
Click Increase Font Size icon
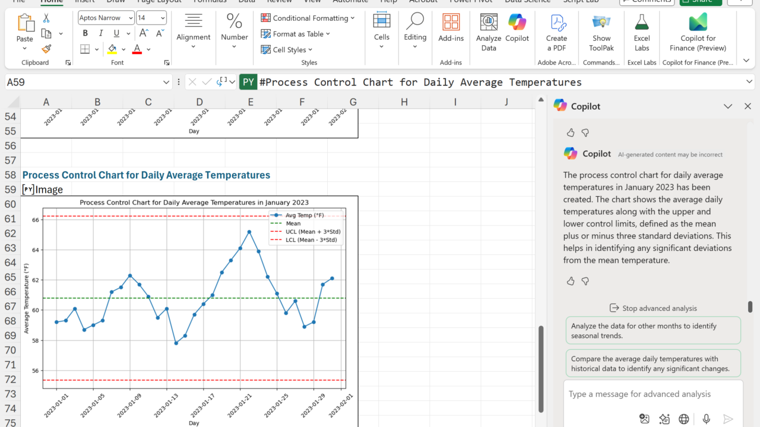coord(144,33)
